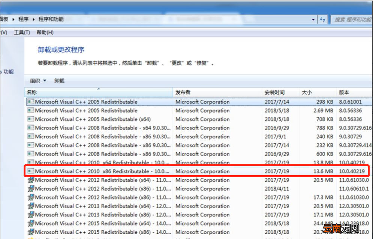373x239 pixels.
Task: Select Visual C++ 2008 Redistributable - x64 name
Action: tap(103, 128)
